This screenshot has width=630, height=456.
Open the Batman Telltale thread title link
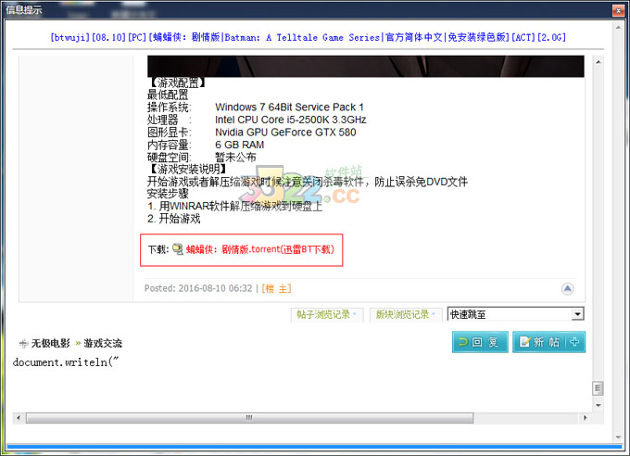pos(308,37)
